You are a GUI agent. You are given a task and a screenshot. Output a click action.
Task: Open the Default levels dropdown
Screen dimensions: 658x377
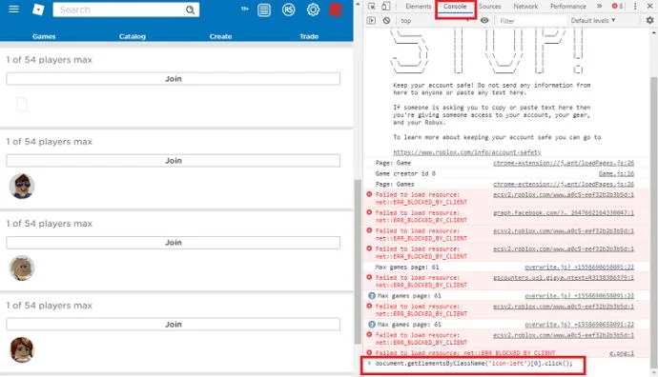(x=593, y=20)
